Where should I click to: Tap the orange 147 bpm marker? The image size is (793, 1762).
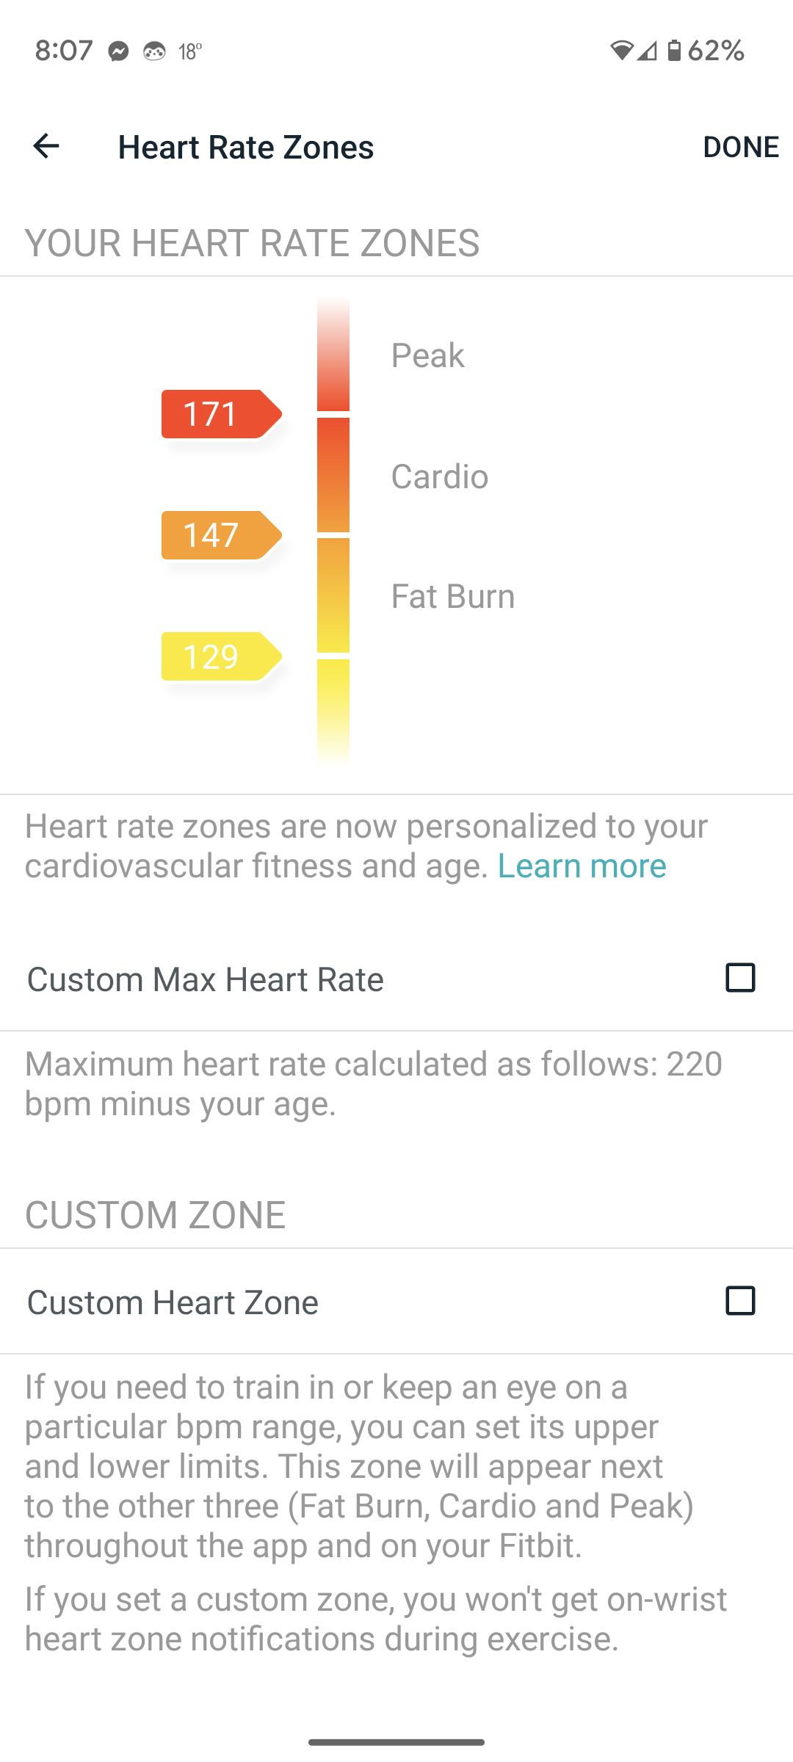[220, 535]
